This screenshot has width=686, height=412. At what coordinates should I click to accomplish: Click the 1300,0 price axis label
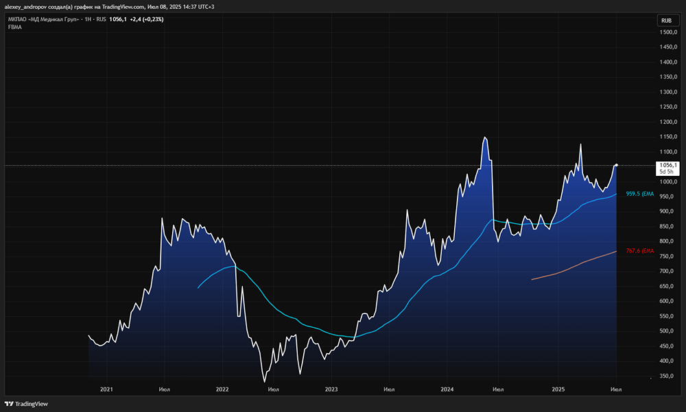(x=668, y=92)
